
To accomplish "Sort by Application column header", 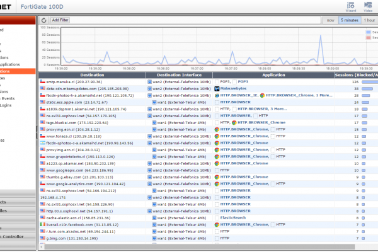I will (x=273, y=75).
